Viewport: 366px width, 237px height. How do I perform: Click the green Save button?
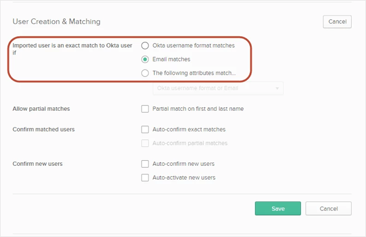(277, 208)
